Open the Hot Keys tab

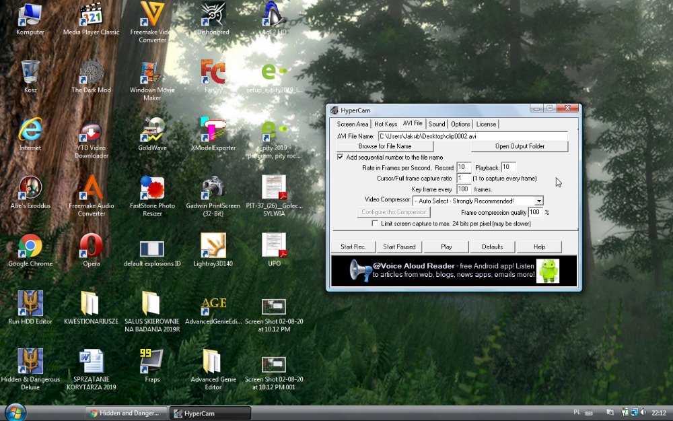pos(385,123)
